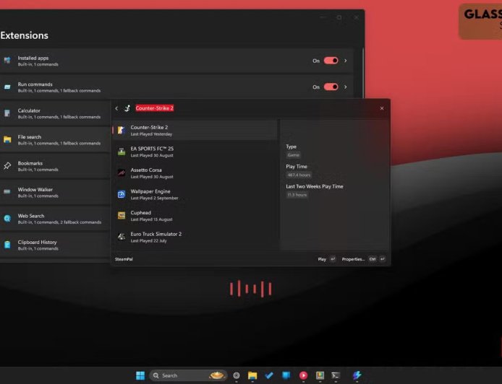The image size is (502, 384).
Task: Click the Euro Truck Simulator 2 icon
Action: point(122,236)
